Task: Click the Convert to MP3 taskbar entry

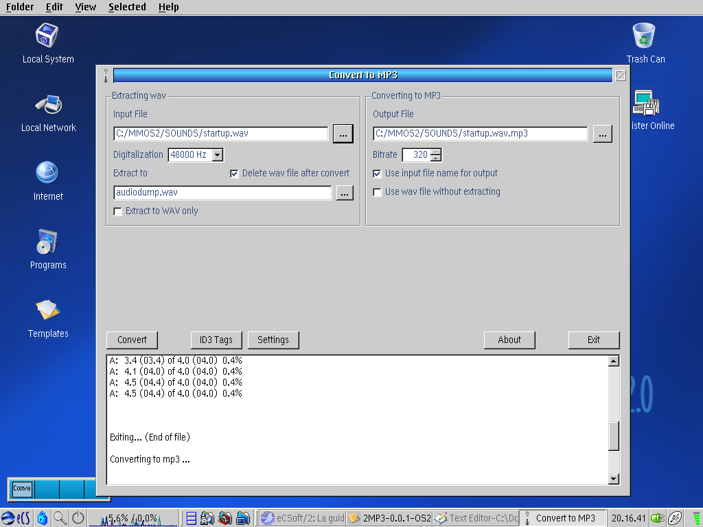Action: pos(563,519)
